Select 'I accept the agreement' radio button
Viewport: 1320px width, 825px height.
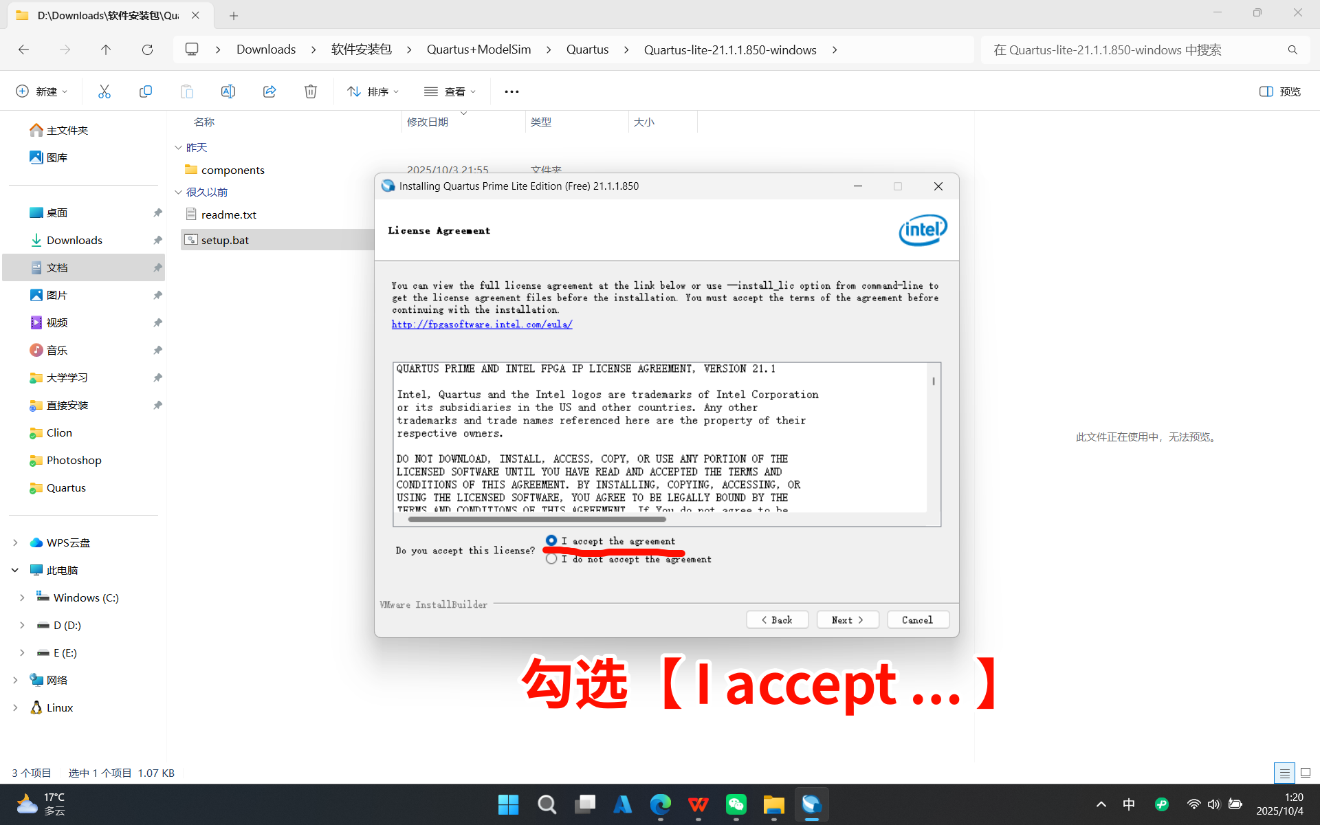pyautogui.click(x=551, y=540)
